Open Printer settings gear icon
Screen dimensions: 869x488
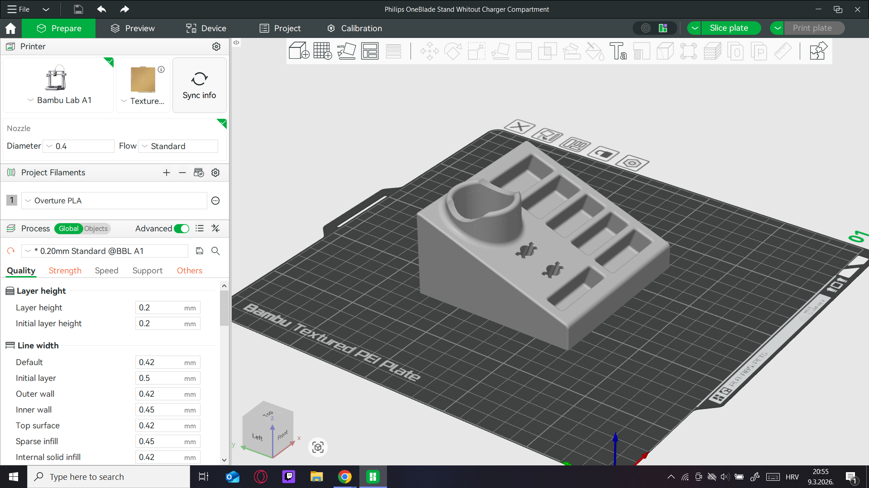(216, 47)
